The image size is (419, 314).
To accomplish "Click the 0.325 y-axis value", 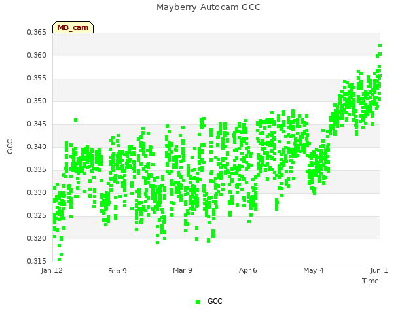I will (x=37, y=215).
